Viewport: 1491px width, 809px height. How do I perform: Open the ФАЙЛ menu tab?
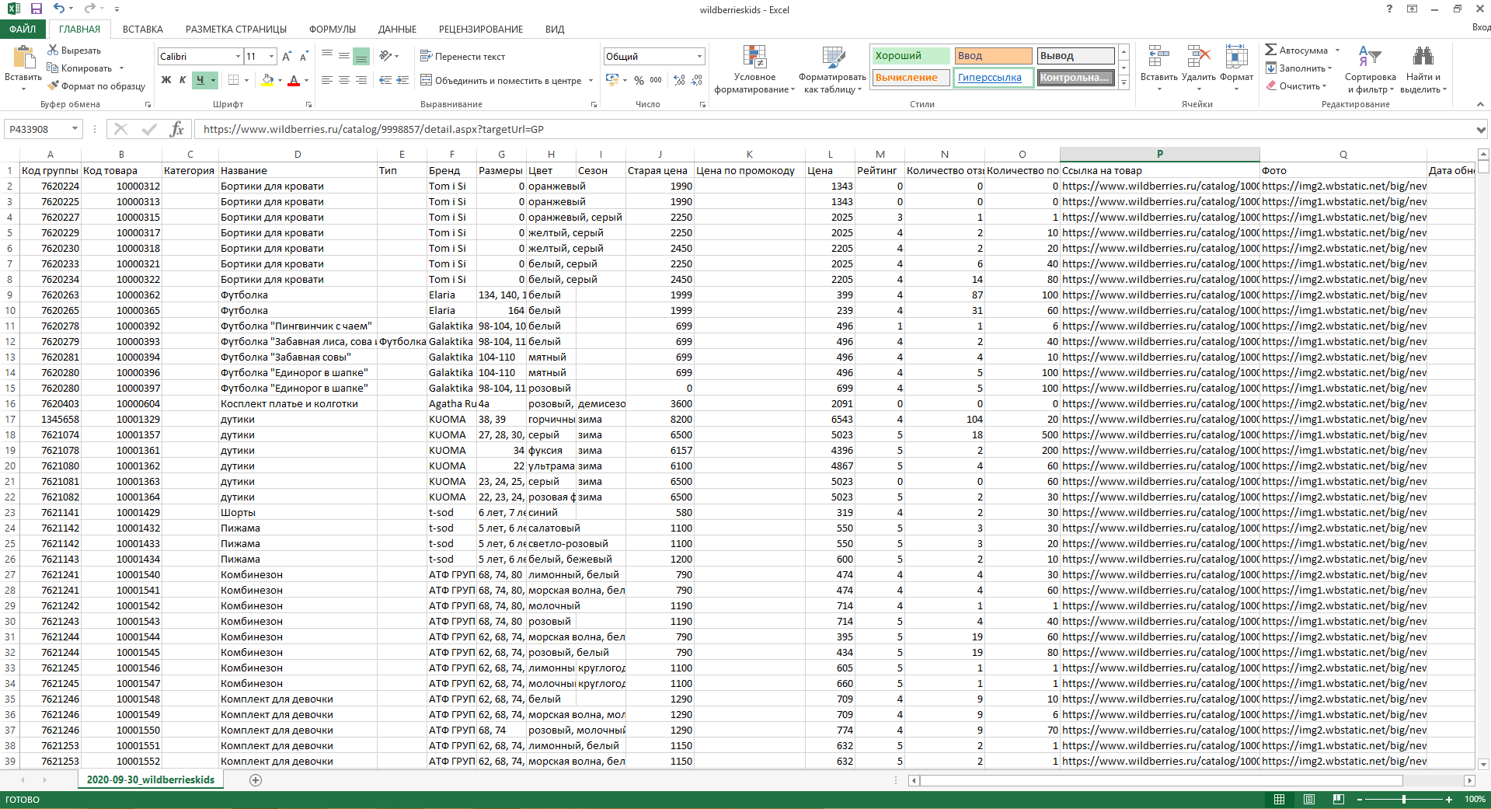[x=23, y=29]
